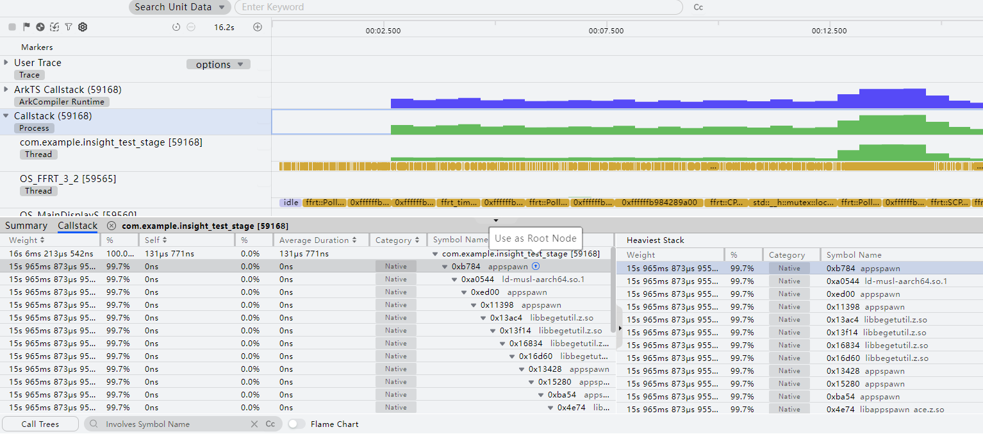Open the User Trace options dropdown

pos(219,64)
